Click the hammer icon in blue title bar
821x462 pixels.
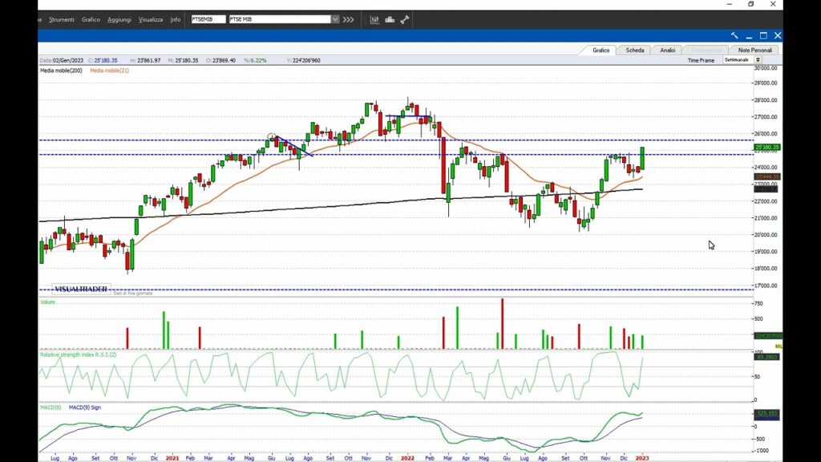[x=734, y=35]
